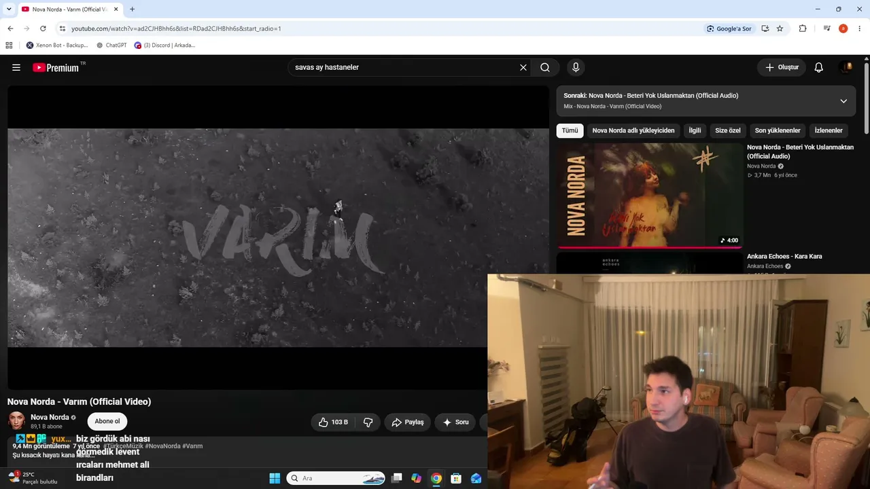The height and width of the screenshot is (489, 870).
Task: Select the İzlenenler filter chip
Action: click(829, 130)
